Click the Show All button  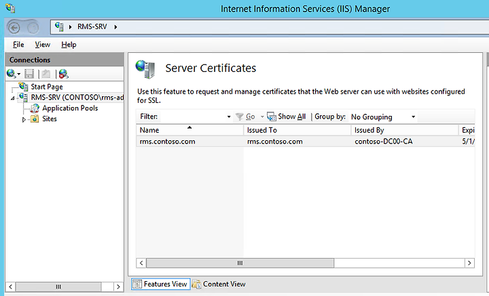[287, 117]
